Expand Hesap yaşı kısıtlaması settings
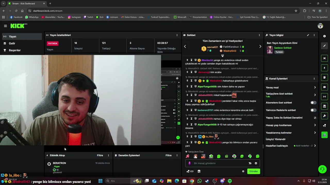Image resolution: width=330 pixels, height=185 pixels. point(291,125)
